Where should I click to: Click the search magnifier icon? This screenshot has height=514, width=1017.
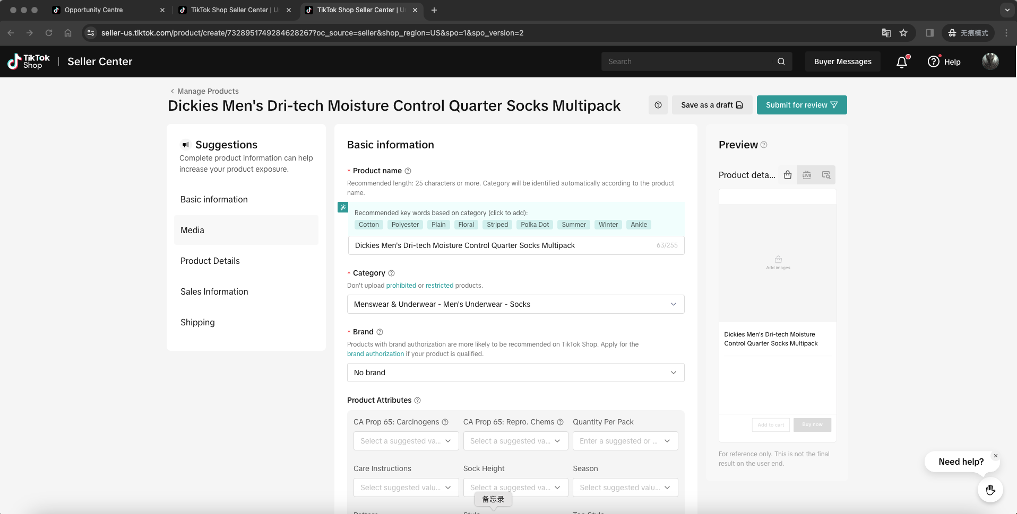(x=781, y=61)
